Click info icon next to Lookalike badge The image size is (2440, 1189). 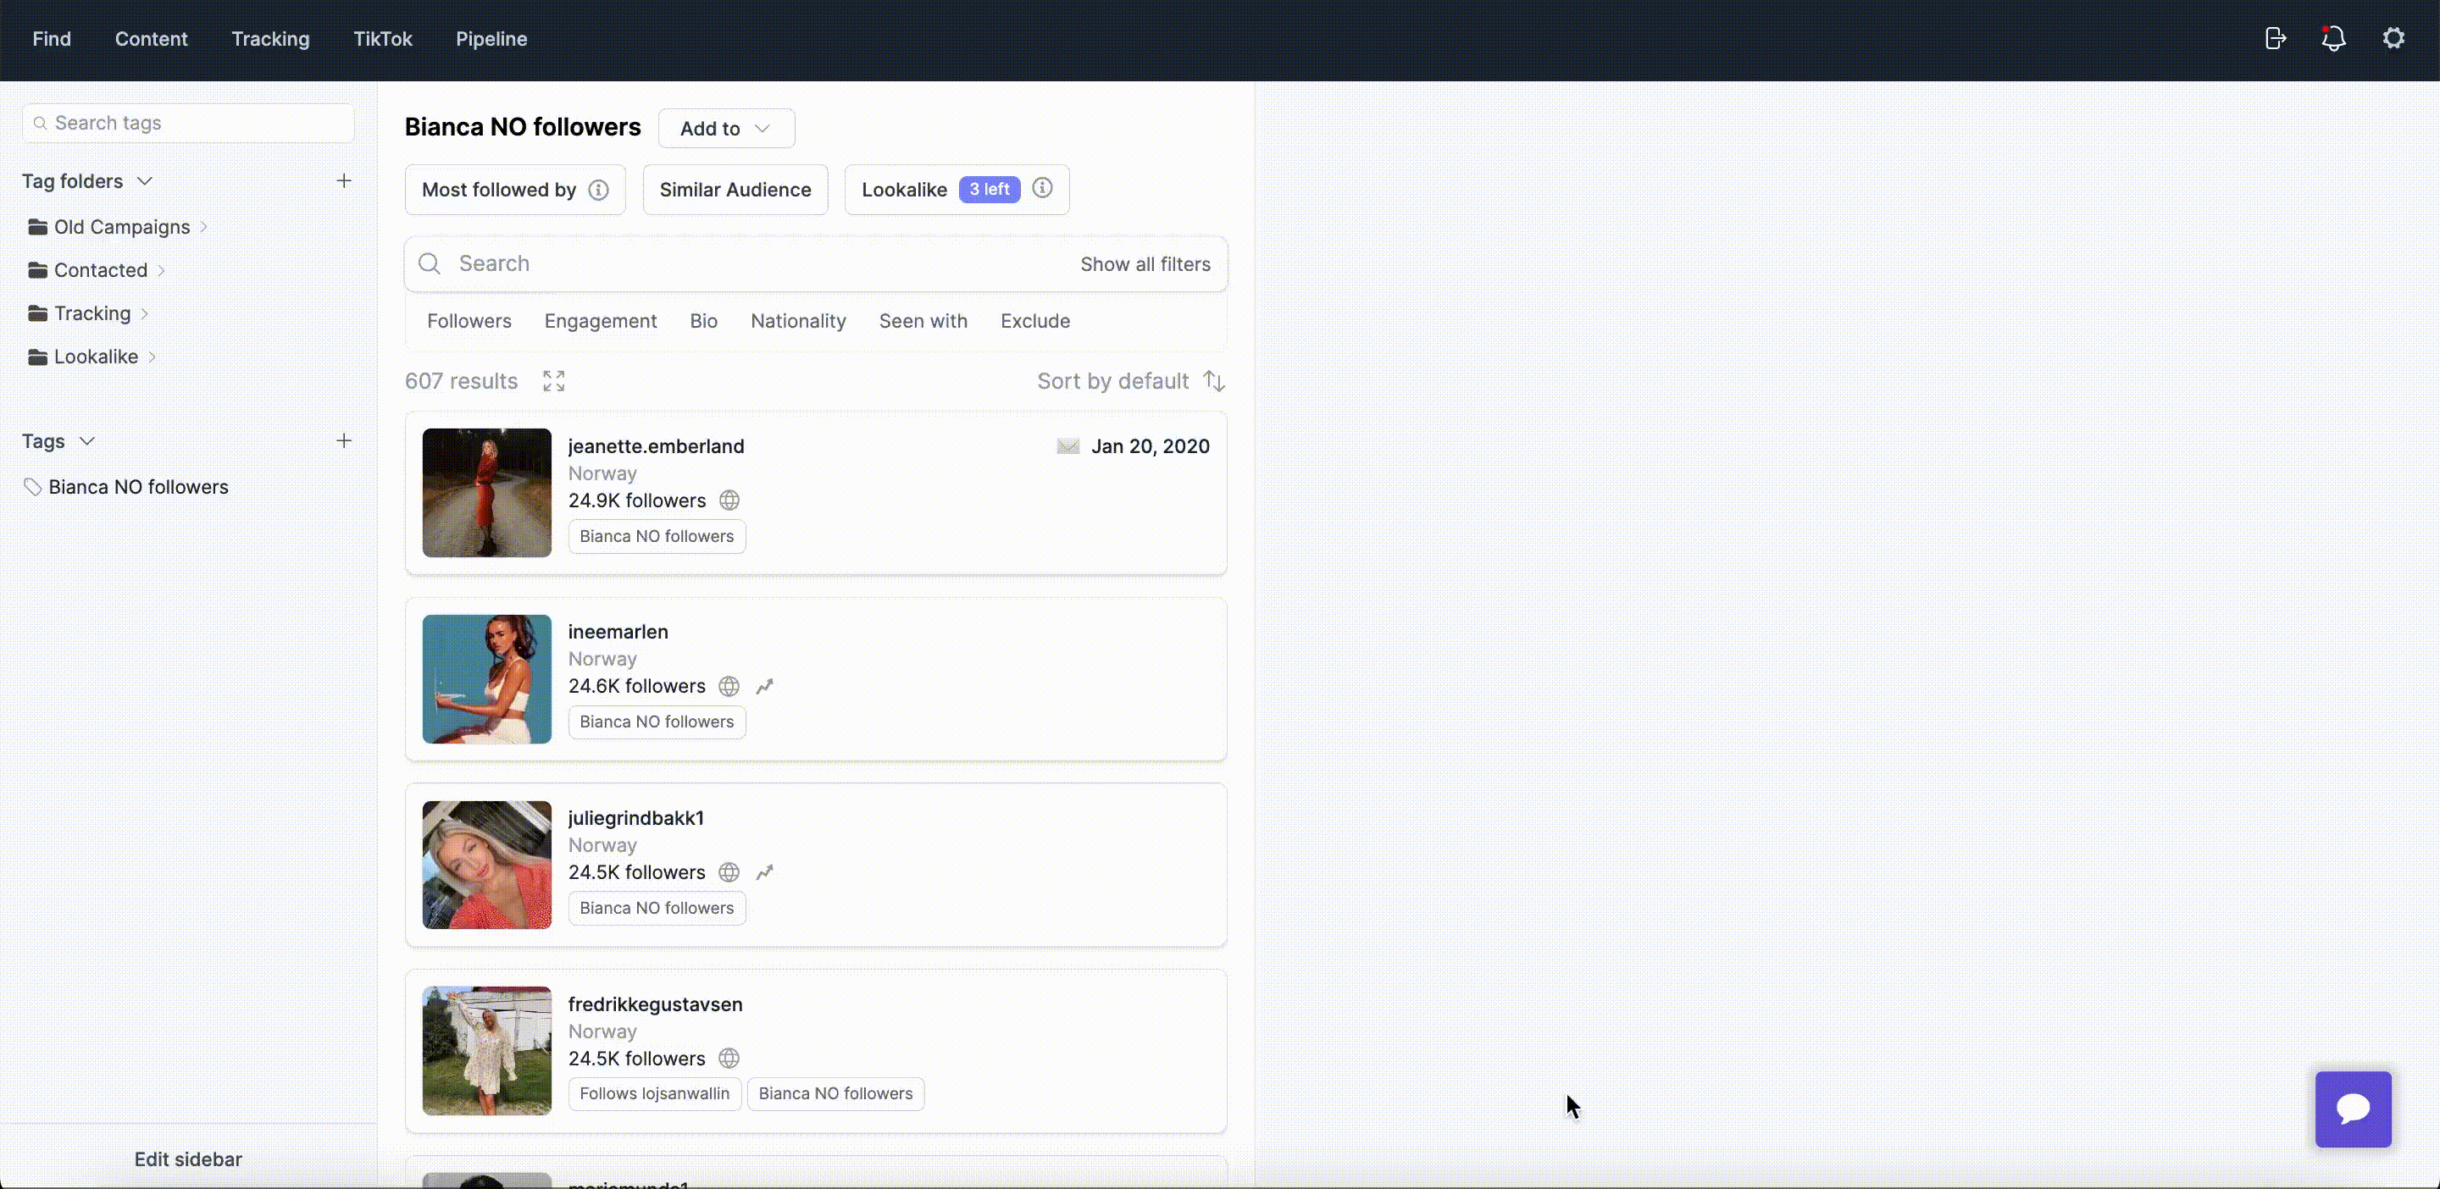(1042, 188)
